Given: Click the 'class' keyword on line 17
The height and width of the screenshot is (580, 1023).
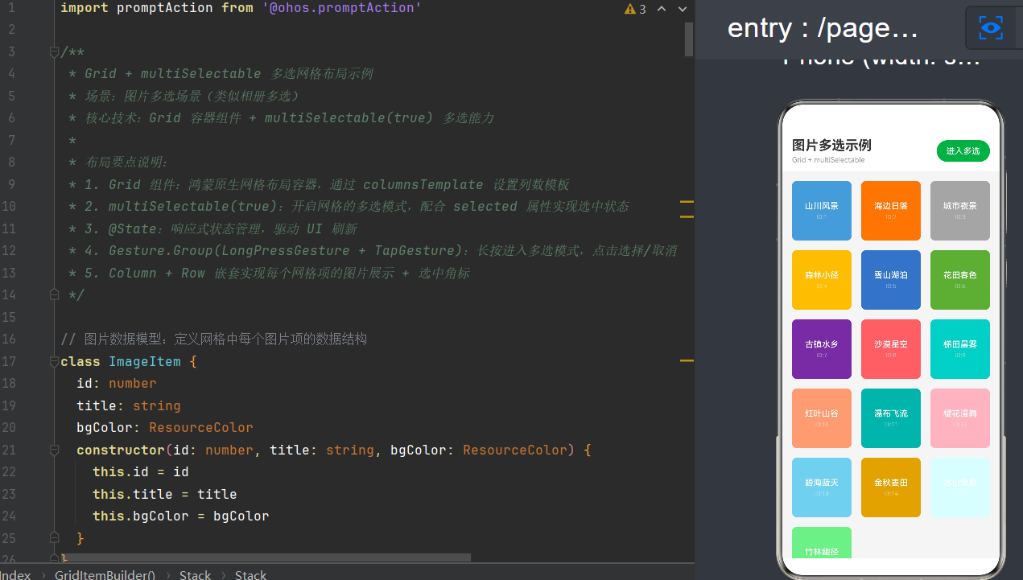Looking at the screenshot, I should point(80,361).
